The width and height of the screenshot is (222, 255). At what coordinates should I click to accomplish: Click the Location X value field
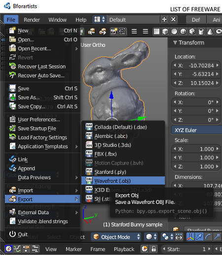(196, 65)
